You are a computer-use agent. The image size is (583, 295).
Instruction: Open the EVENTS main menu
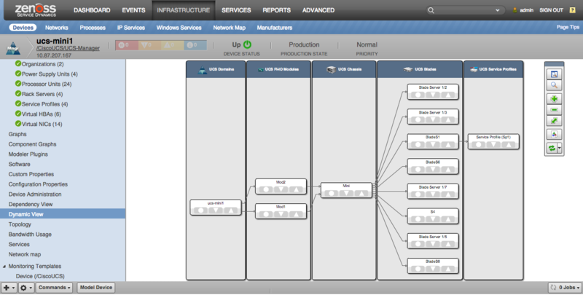coord(133,10)
